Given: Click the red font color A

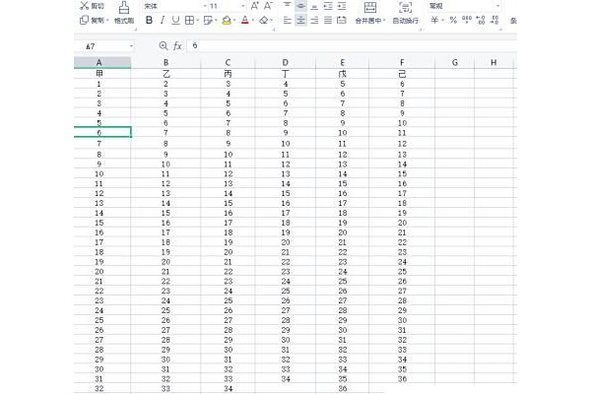Looking at the screenshot, I should (x=245, y=20).
